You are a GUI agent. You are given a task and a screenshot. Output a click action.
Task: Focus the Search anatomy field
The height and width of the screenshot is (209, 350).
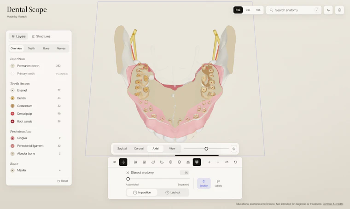click(294, 10)
